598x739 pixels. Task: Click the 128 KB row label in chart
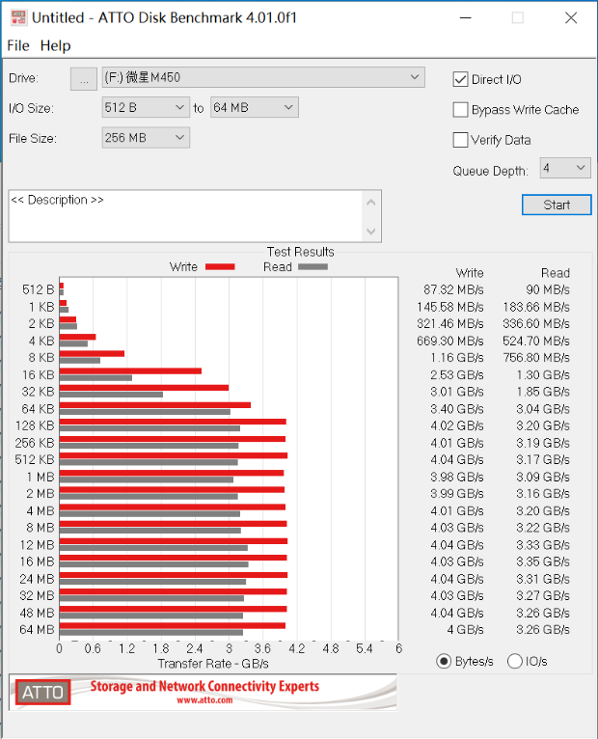[35, 425]
